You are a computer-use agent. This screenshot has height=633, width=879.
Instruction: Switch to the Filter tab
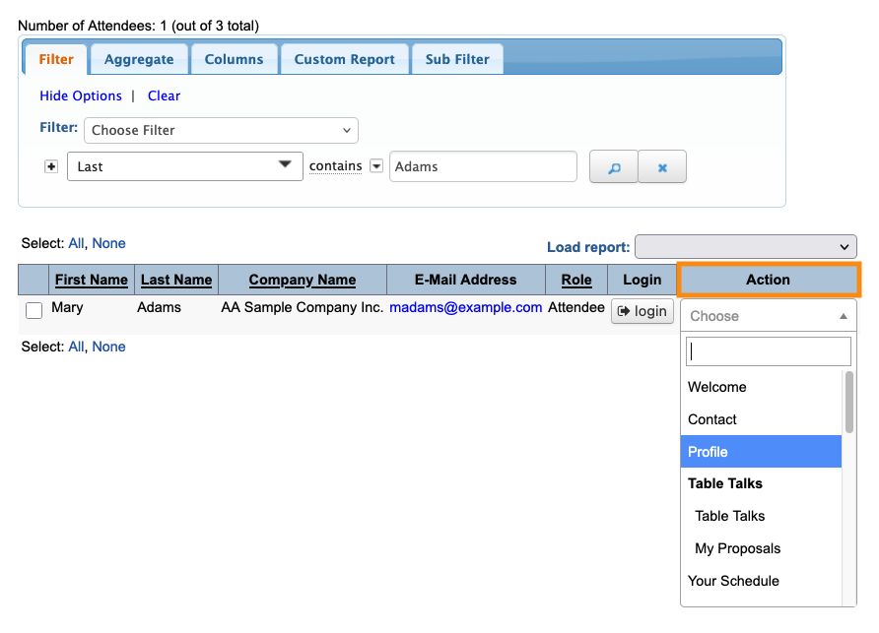(56, 59)
